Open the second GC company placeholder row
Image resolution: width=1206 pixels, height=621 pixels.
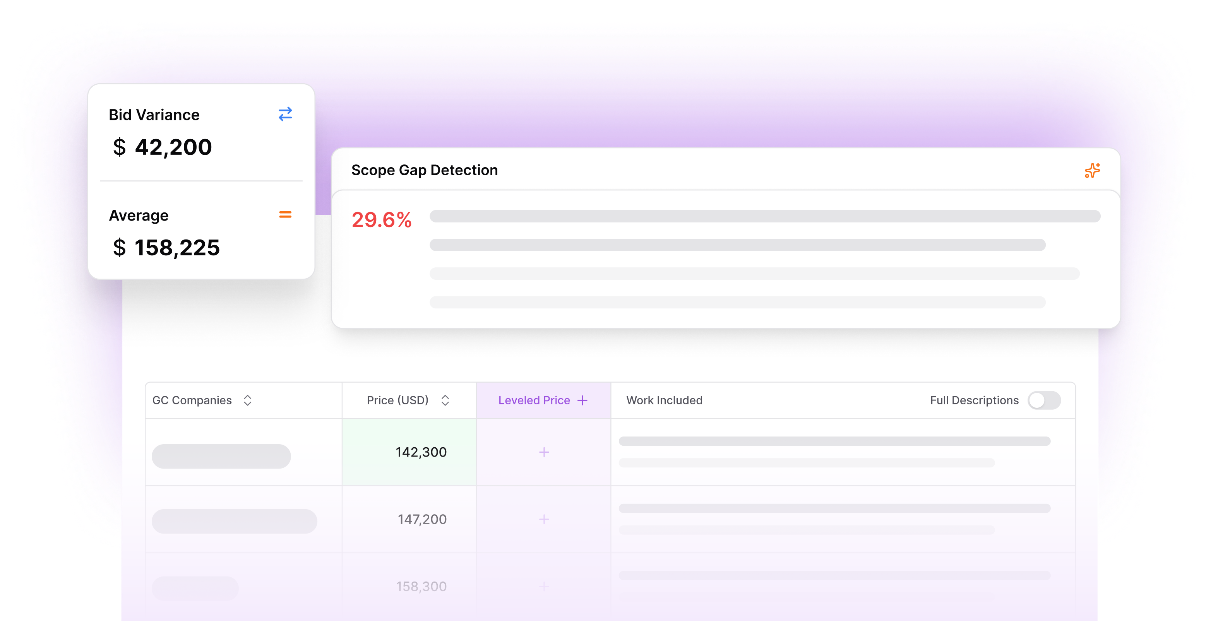[234, 521]
